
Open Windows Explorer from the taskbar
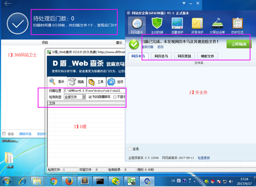(37, 181)
